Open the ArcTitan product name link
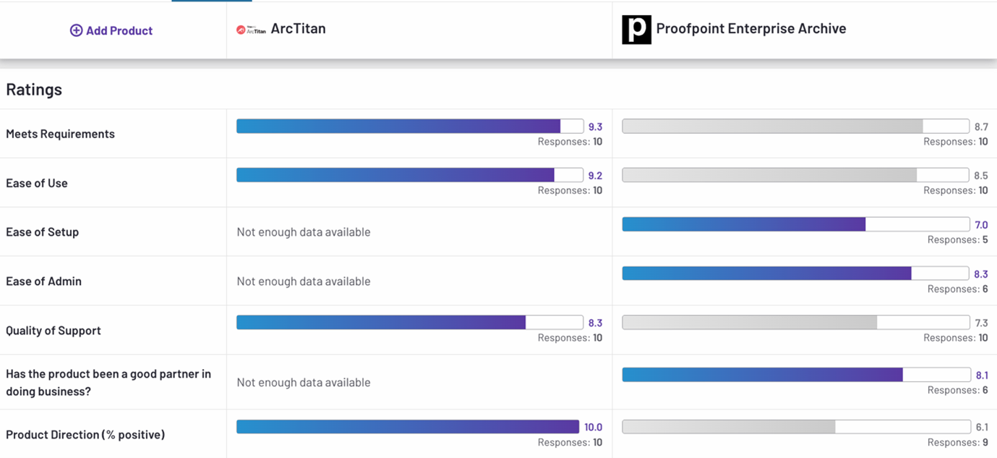This screenshot has height=458, width=997. [x=298, y=29]
